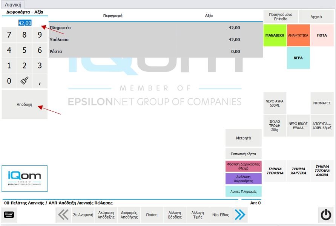Click the double left arrow scroll icon
Viewport: 336px width, 226px height.
point(63,215)
